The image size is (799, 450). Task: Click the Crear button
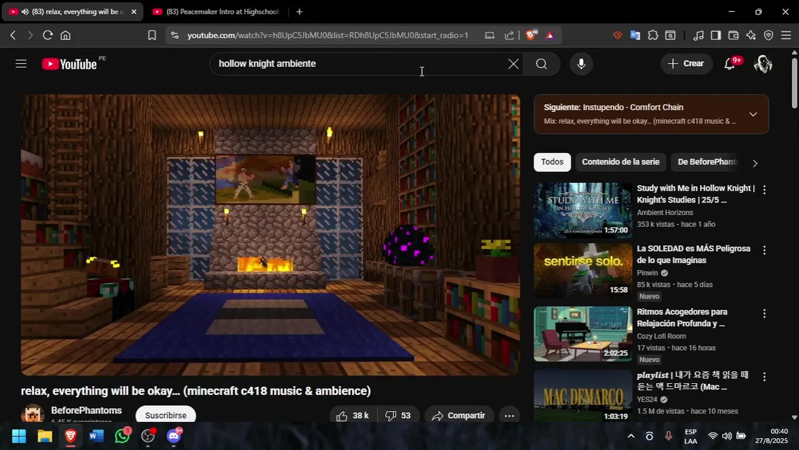686,64
